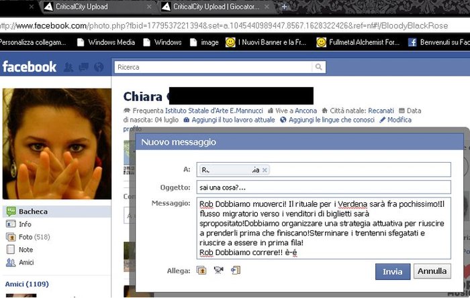
Task: Send message with Invia button
Action: [x=393, y=271]
